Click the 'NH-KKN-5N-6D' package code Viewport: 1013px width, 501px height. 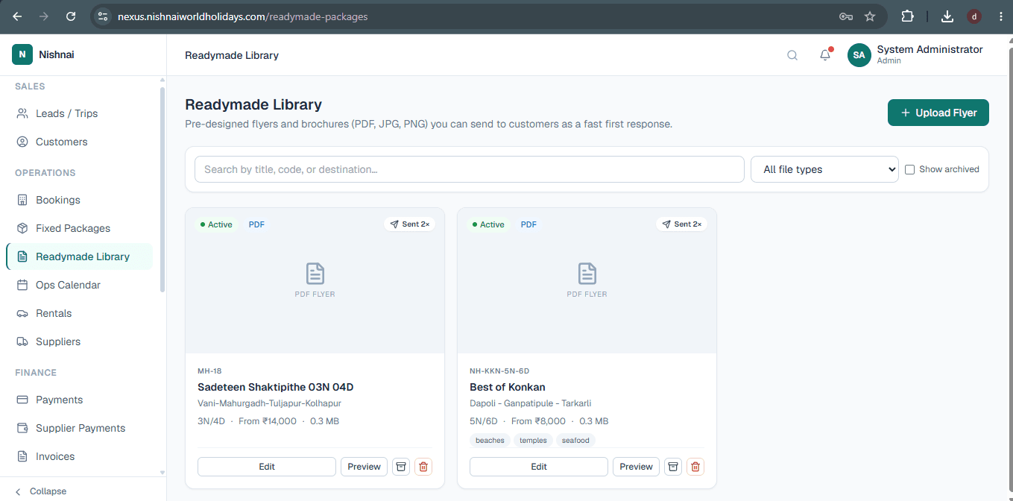pyautogui.click(x=499, y=371)
